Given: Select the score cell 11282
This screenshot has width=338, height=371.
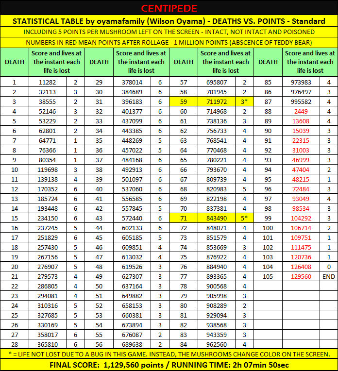Looking at the screenshot, I should tap(47, 83).
